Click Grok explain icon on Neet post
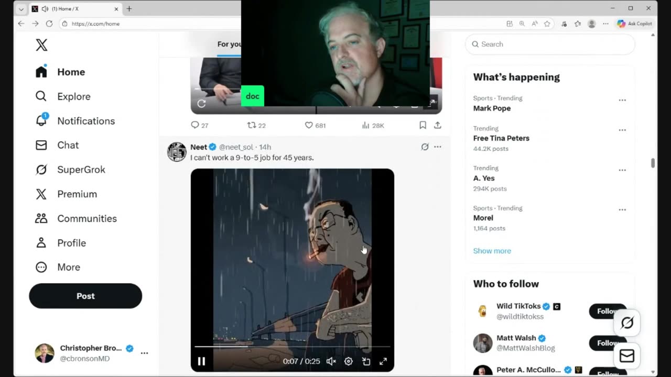 (x=425, y=147)
